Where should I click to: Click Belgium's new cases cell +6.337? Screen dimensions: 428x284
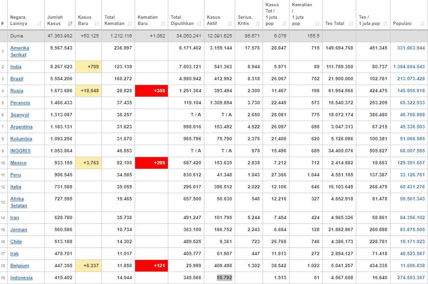pos(88,266)
